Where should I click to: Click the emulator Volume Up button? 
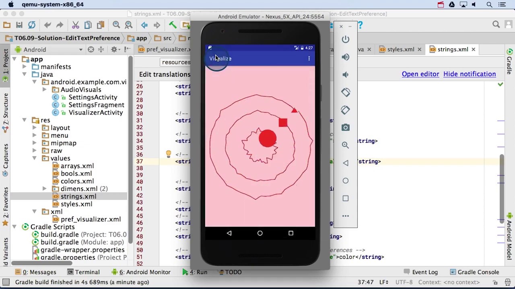pos(346,57)
